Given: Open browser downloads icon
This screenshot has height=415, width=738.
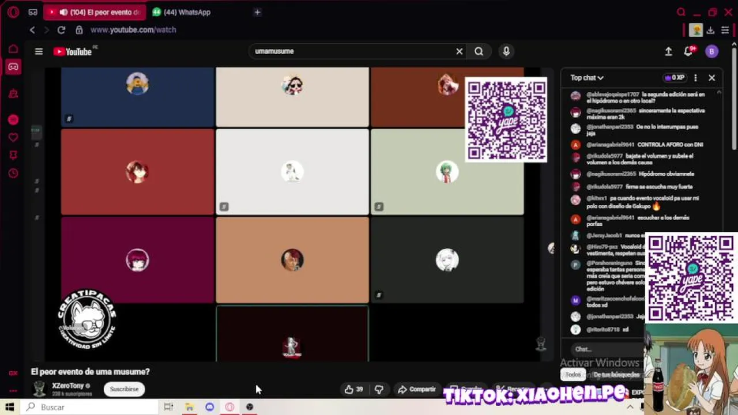Looking at the screenshot, I should click(710, 30).
